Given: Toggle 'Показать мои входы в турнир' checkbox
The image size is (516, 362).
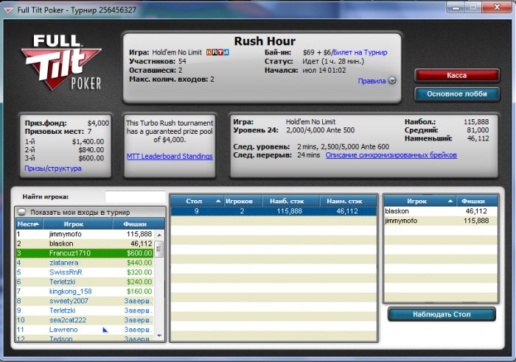Looking at the screenshot, I should point(21,212).
